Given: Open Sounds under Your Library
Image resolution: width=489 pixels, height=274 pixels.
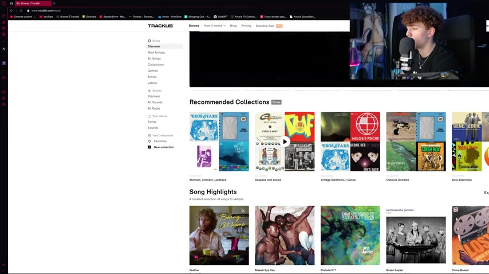Looking at the screenshot, I should click(153, 128).
